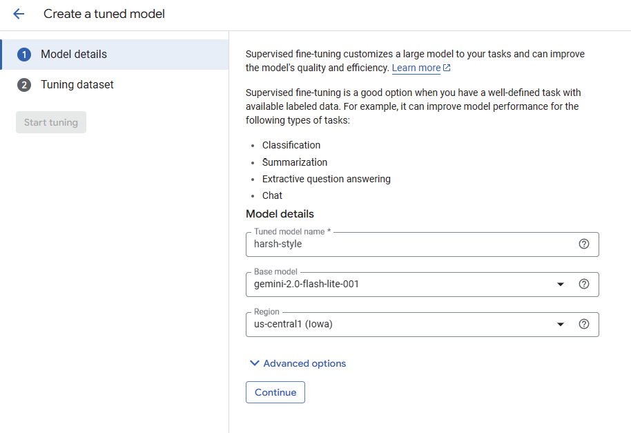Follow the Learn more link
631x433 pixels.
(416, 68)
